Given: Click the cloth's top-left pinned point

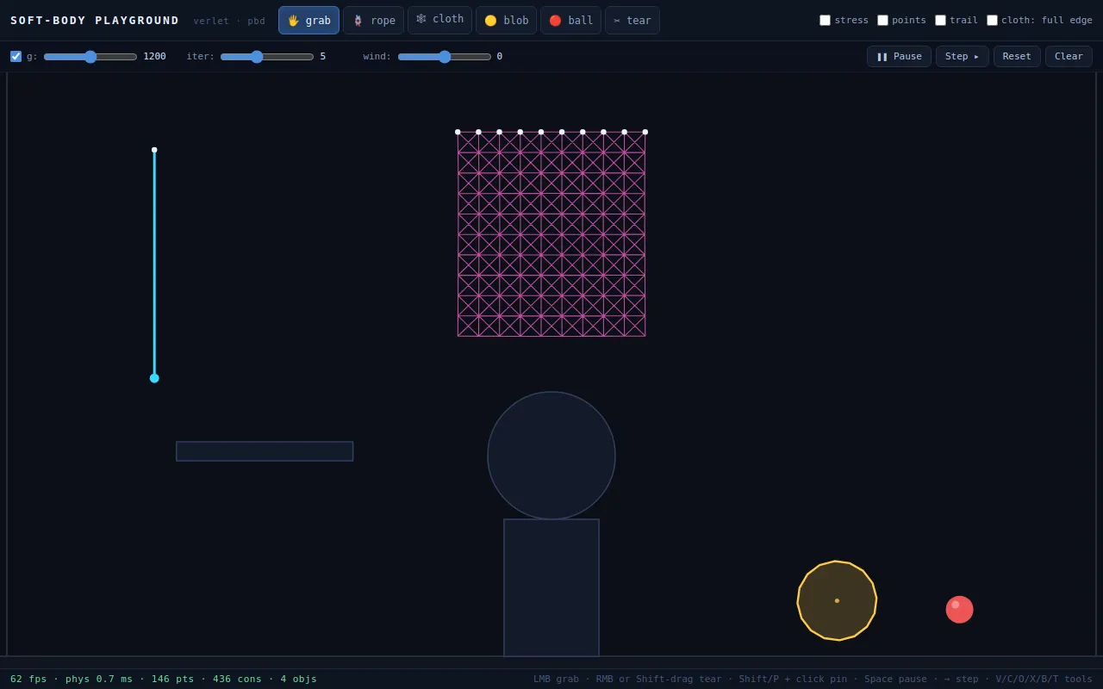Looking at the screenshot, I should tap(458, 132).
